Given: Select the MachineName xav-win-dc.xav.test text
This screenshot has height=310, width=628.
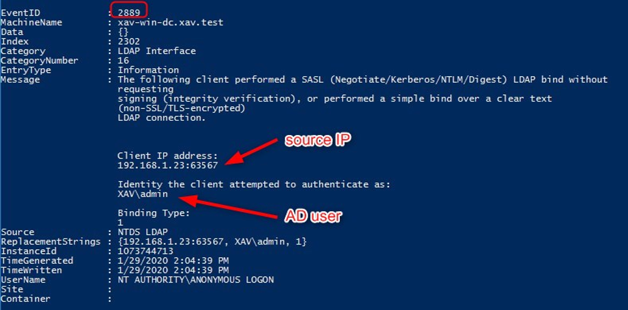Looking at the screenshot, I should pyautogui.click(x=171, y=23).
